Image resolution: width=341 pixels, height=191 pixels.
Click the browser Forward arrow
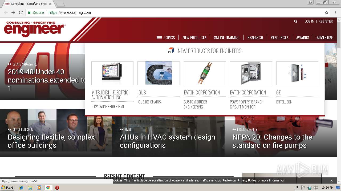click(13, 12)
